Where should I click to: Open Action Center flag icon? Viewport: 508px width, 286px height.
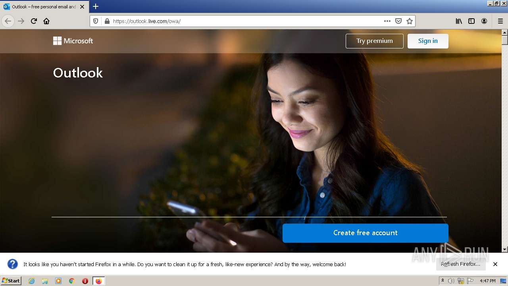(470, 281)
